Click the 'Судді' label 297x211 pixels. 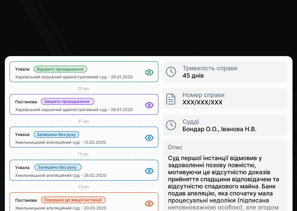tap(191, 121)
